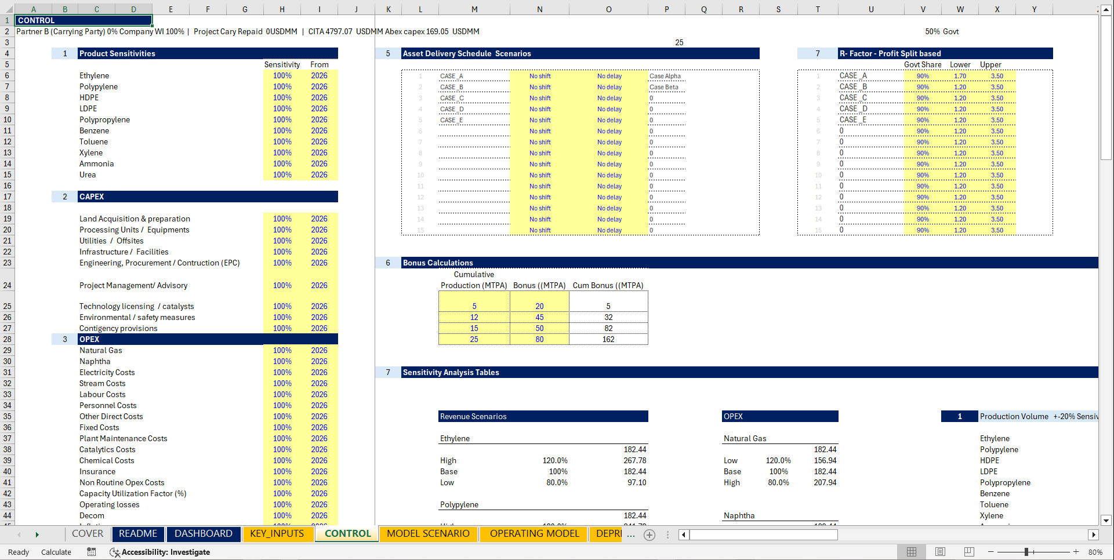Switch to the COVER sheet
The image size is (1114, 560).
click(x=87, y=533)
